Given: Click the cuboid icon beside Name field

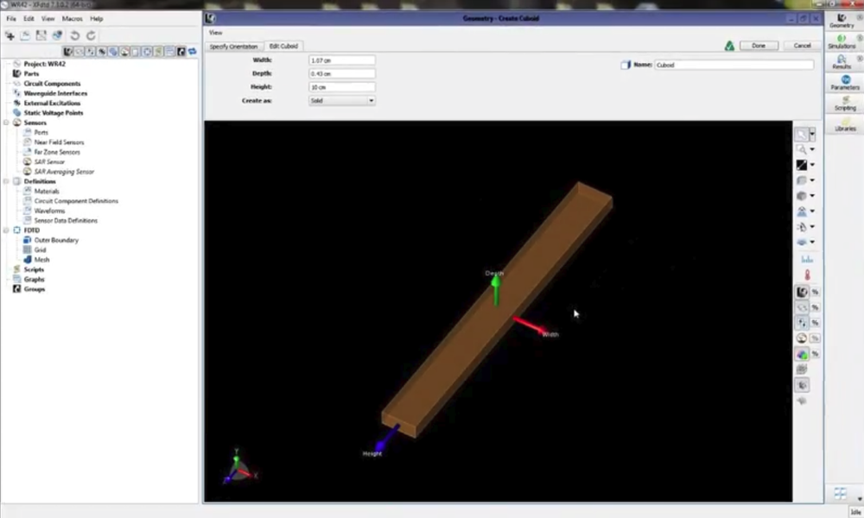Looking at the screenshot, I should (626, 65).
